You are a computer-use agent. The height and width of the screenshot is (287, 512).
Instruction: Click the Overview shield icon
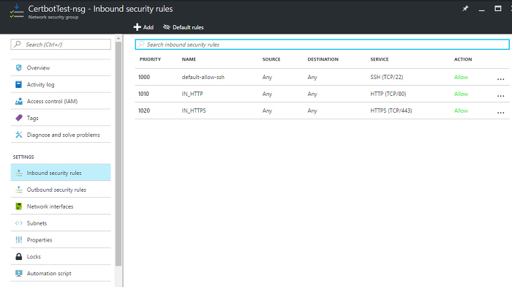point(18,67)
